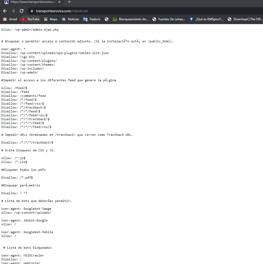Click the '# Evita bloqueos de CSS y JS.' comment

pyautogui.click(x=28, y=150)
